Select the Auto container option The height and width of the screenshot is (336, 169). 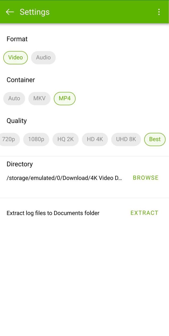click(14, 98)
